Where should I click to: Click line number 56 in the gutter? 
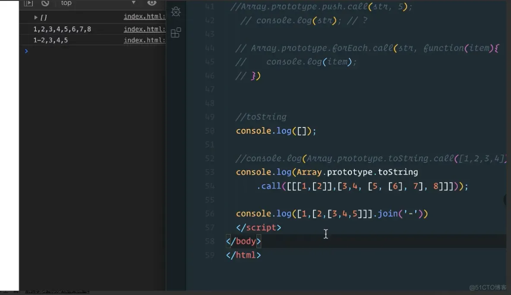pyautogui.click(x=210, y=214)
